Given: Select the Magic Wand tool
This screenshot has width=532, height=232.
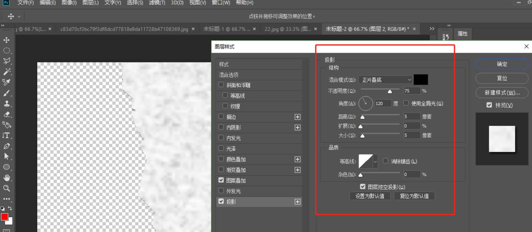Looking at the screenshot, I should [6, 71].
